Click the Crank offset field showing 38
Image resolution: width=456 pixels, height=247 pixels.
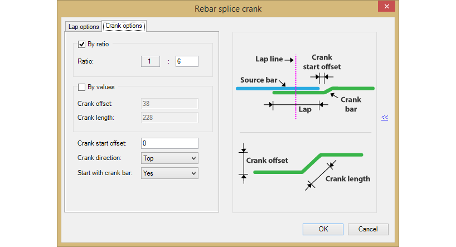tap(169, 104)
